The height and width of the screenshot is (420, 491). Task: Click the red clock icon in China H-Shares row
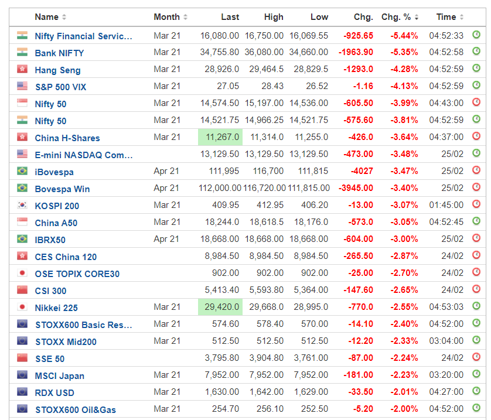click(476, 136)
